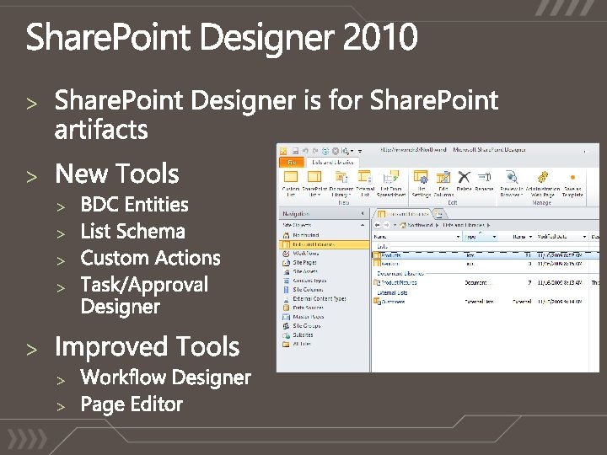The width and height of the screenshot is (607, 455).
Task: Select the Customers external list
Action: pos(486,302)
